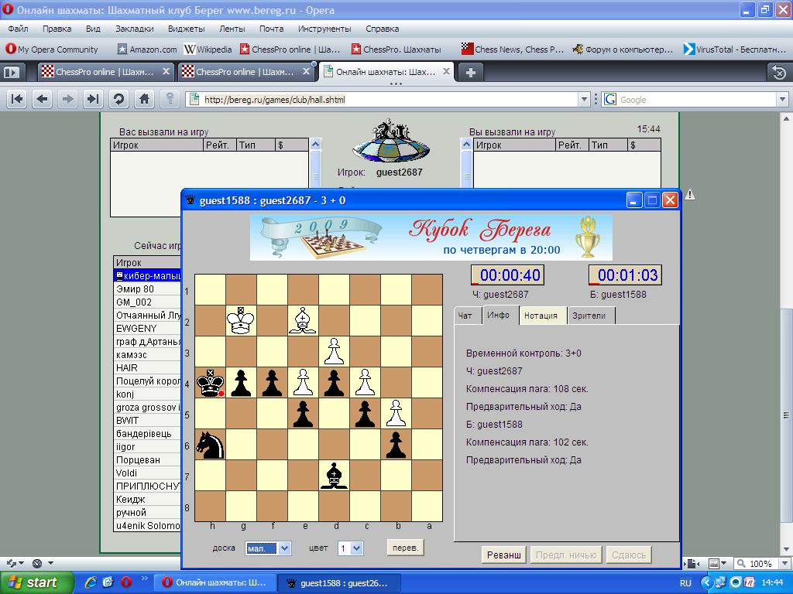Viewport: 793px width, 594px height.
Task: Expand the address bar URL history dropdown
Action: (x=585, y=99)
